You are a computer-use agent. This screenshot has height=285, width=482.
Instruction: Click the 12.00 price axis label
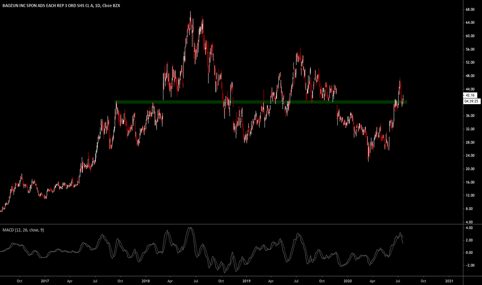coord(470,195)
